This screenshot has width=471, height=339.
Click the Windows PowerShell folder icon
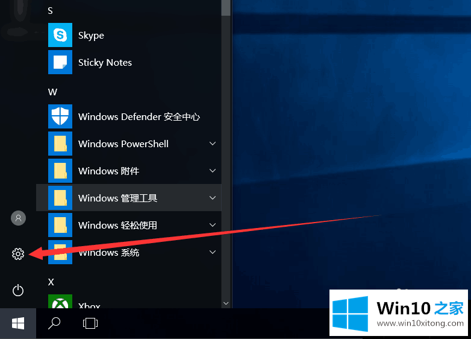(60, 144)
